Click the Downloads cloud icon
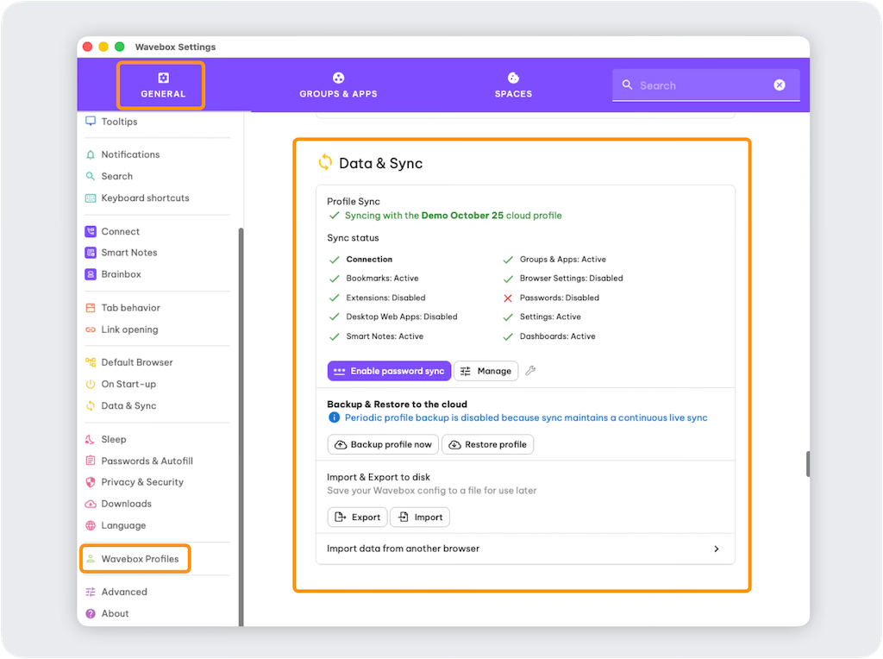The image size is (883, 659). (91, 504)
